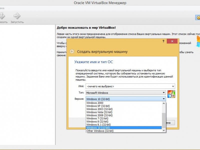Open the Тип Microsoft Windows dropdown
The image size is (200, 150).
coord(126,93)
